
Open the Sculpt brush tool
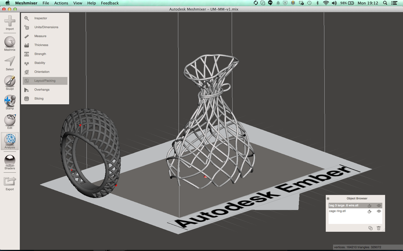10,83
